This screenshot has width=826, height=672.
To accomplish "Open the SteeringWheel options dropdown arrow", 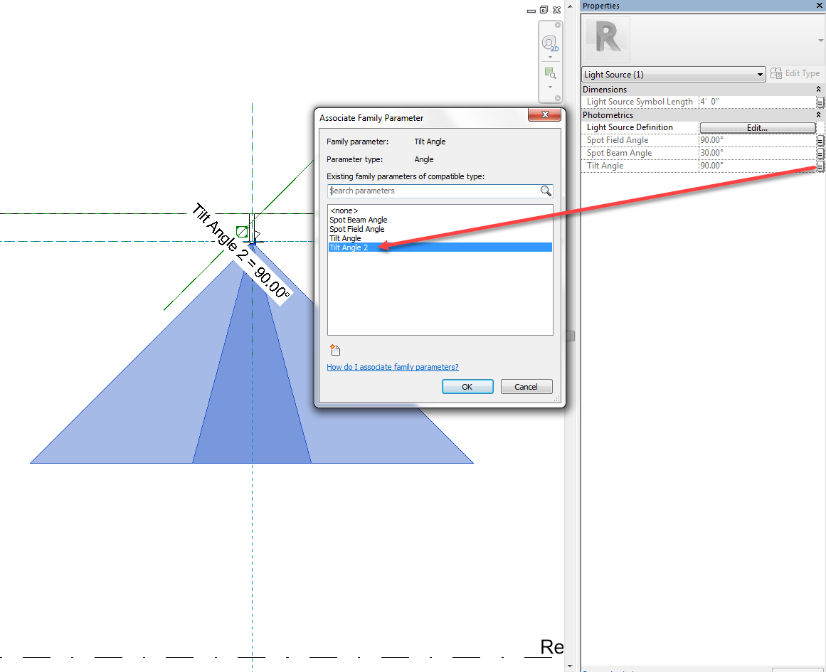I will pyautogui.click(x=550, y=55).
